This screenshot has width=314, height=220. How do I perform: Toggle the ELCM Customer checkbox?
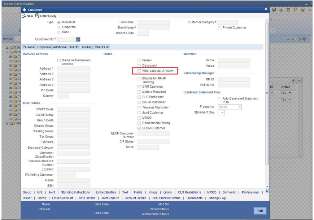click(139, 128)
